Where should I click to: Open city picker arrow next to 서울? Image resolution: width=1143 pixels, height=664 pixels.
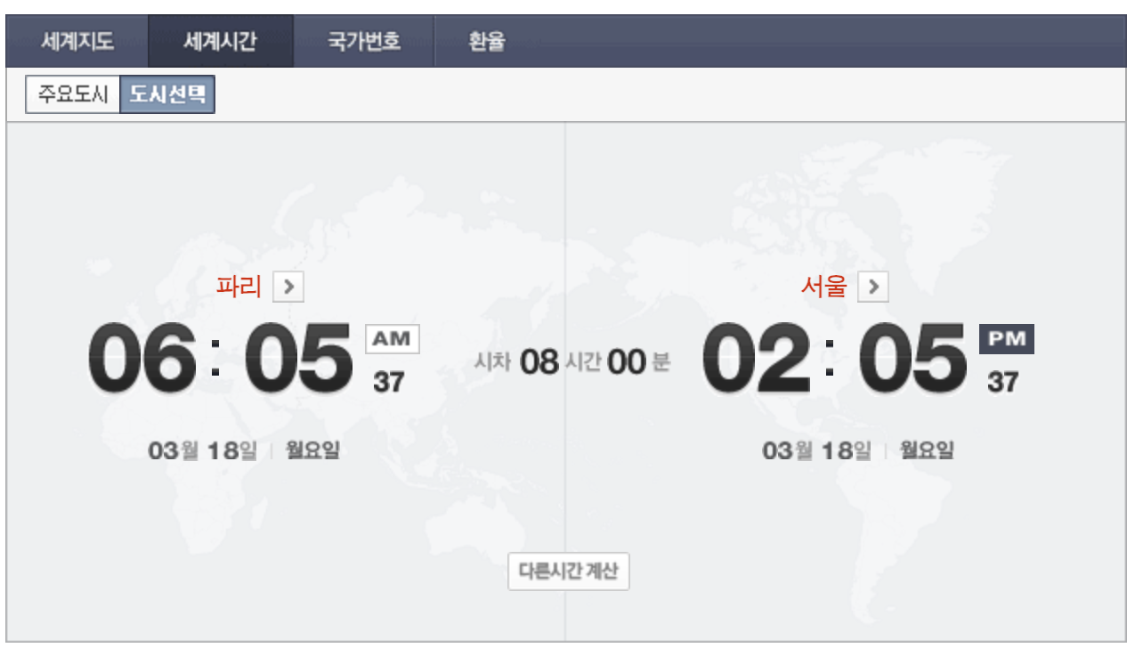point(873,287)
